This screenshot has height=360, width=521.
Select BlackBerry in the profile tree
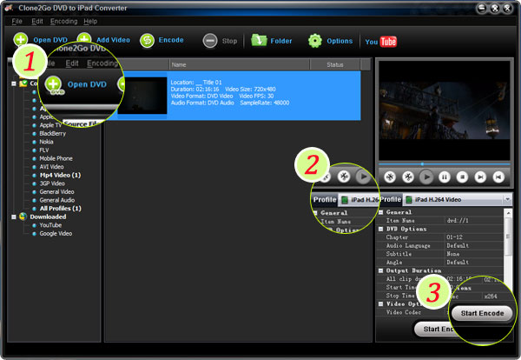(52, 134)
